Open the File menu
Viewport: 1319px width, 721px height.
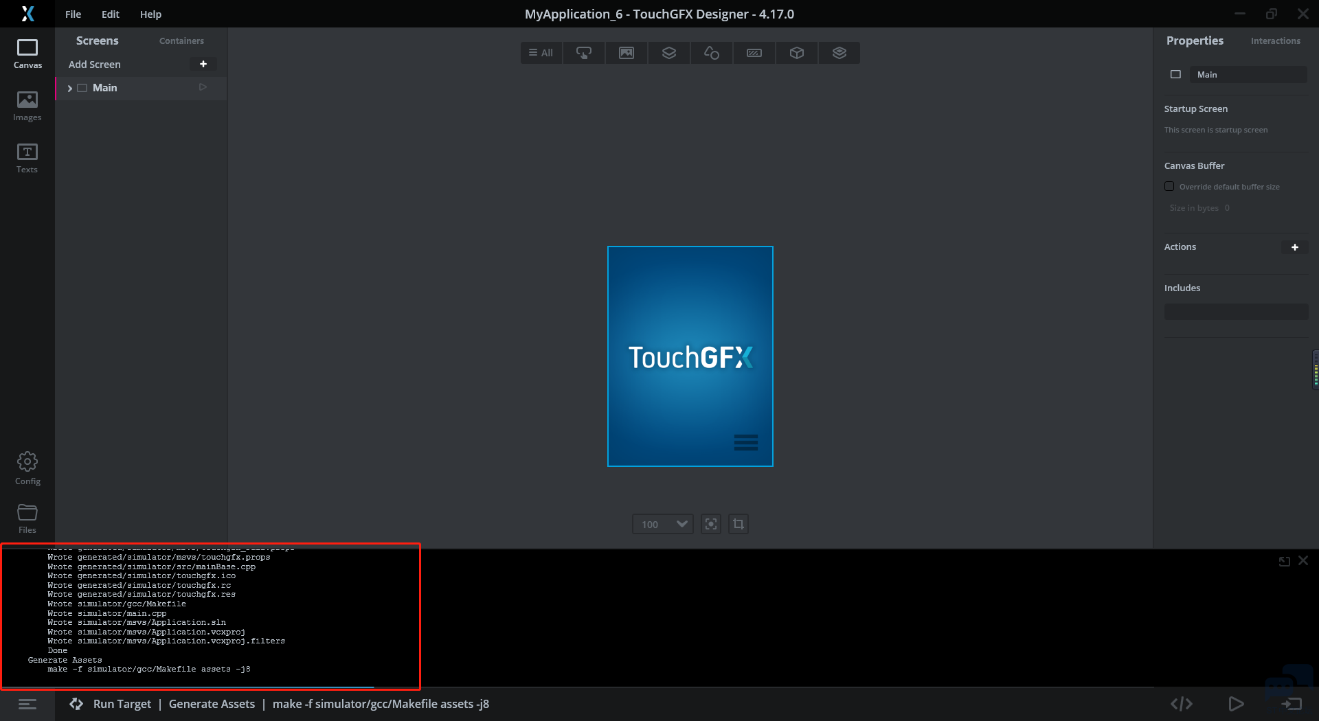73,14
